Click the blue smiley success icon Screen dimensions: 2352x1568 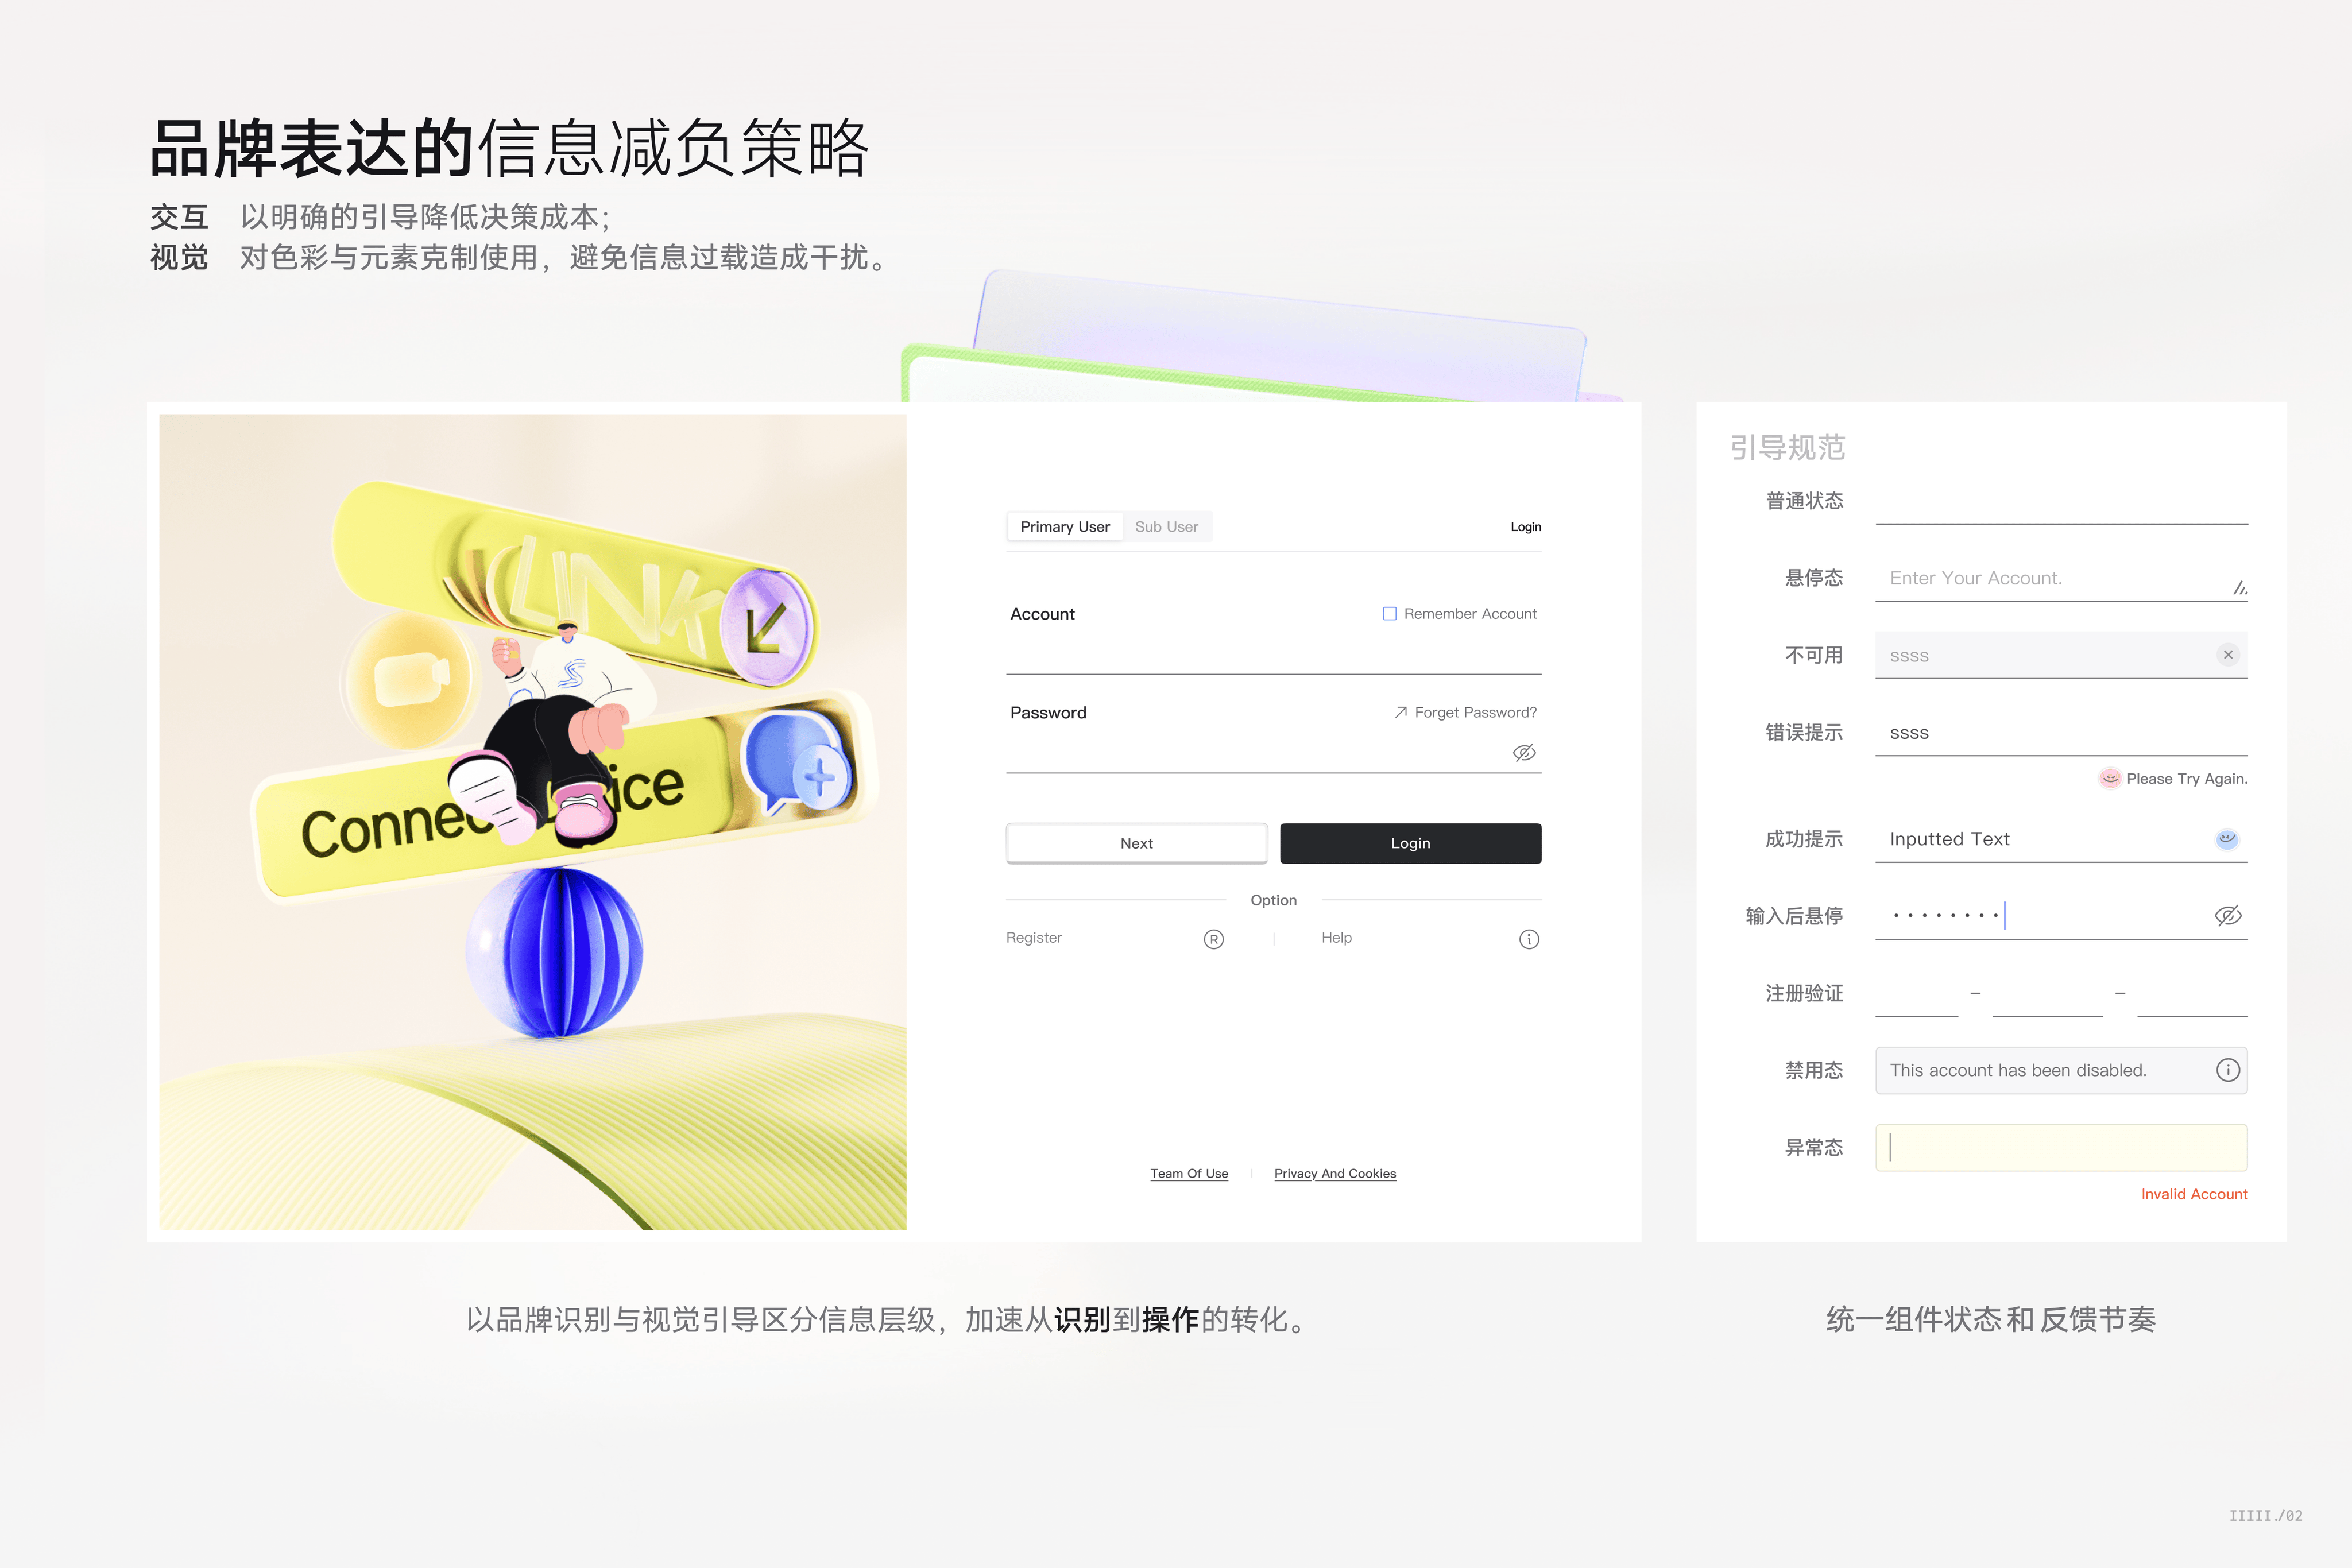coord(2227,839)
